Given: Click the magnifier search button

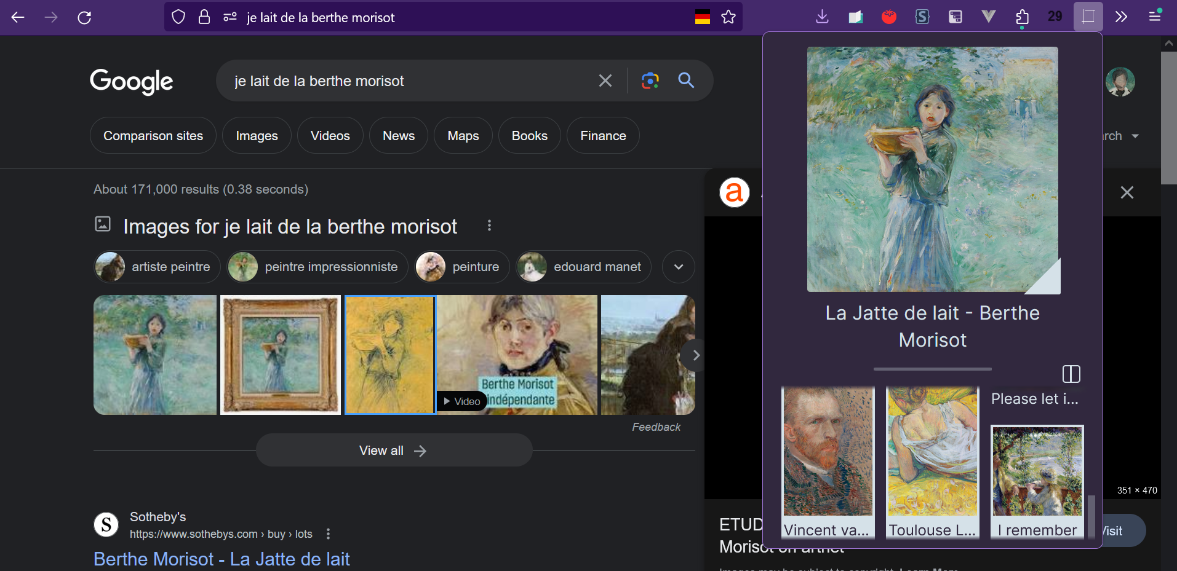Looking at the screenshot, I should pos(686,80).
